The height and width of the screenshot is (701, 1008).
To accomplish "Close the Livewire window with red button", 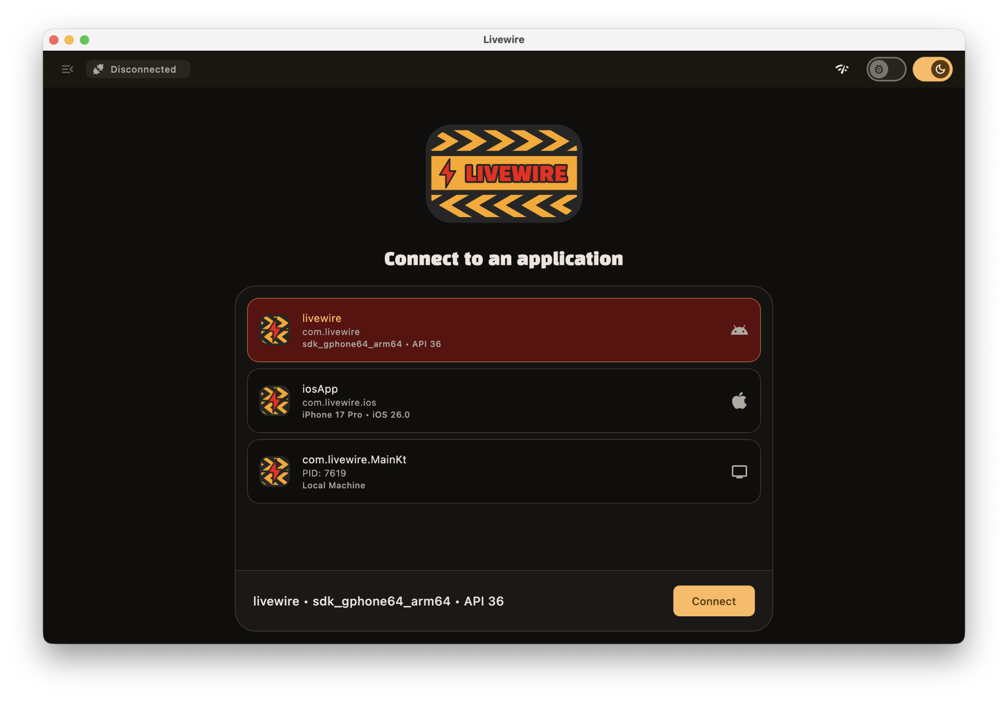I will click(x=54, y=40).
